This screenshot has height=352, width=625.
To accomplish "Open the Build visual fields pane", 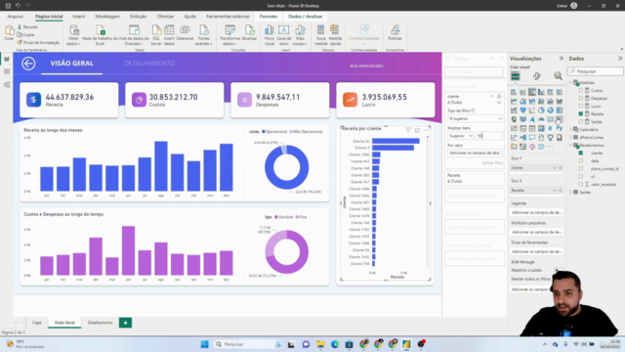I will [516, 76].
